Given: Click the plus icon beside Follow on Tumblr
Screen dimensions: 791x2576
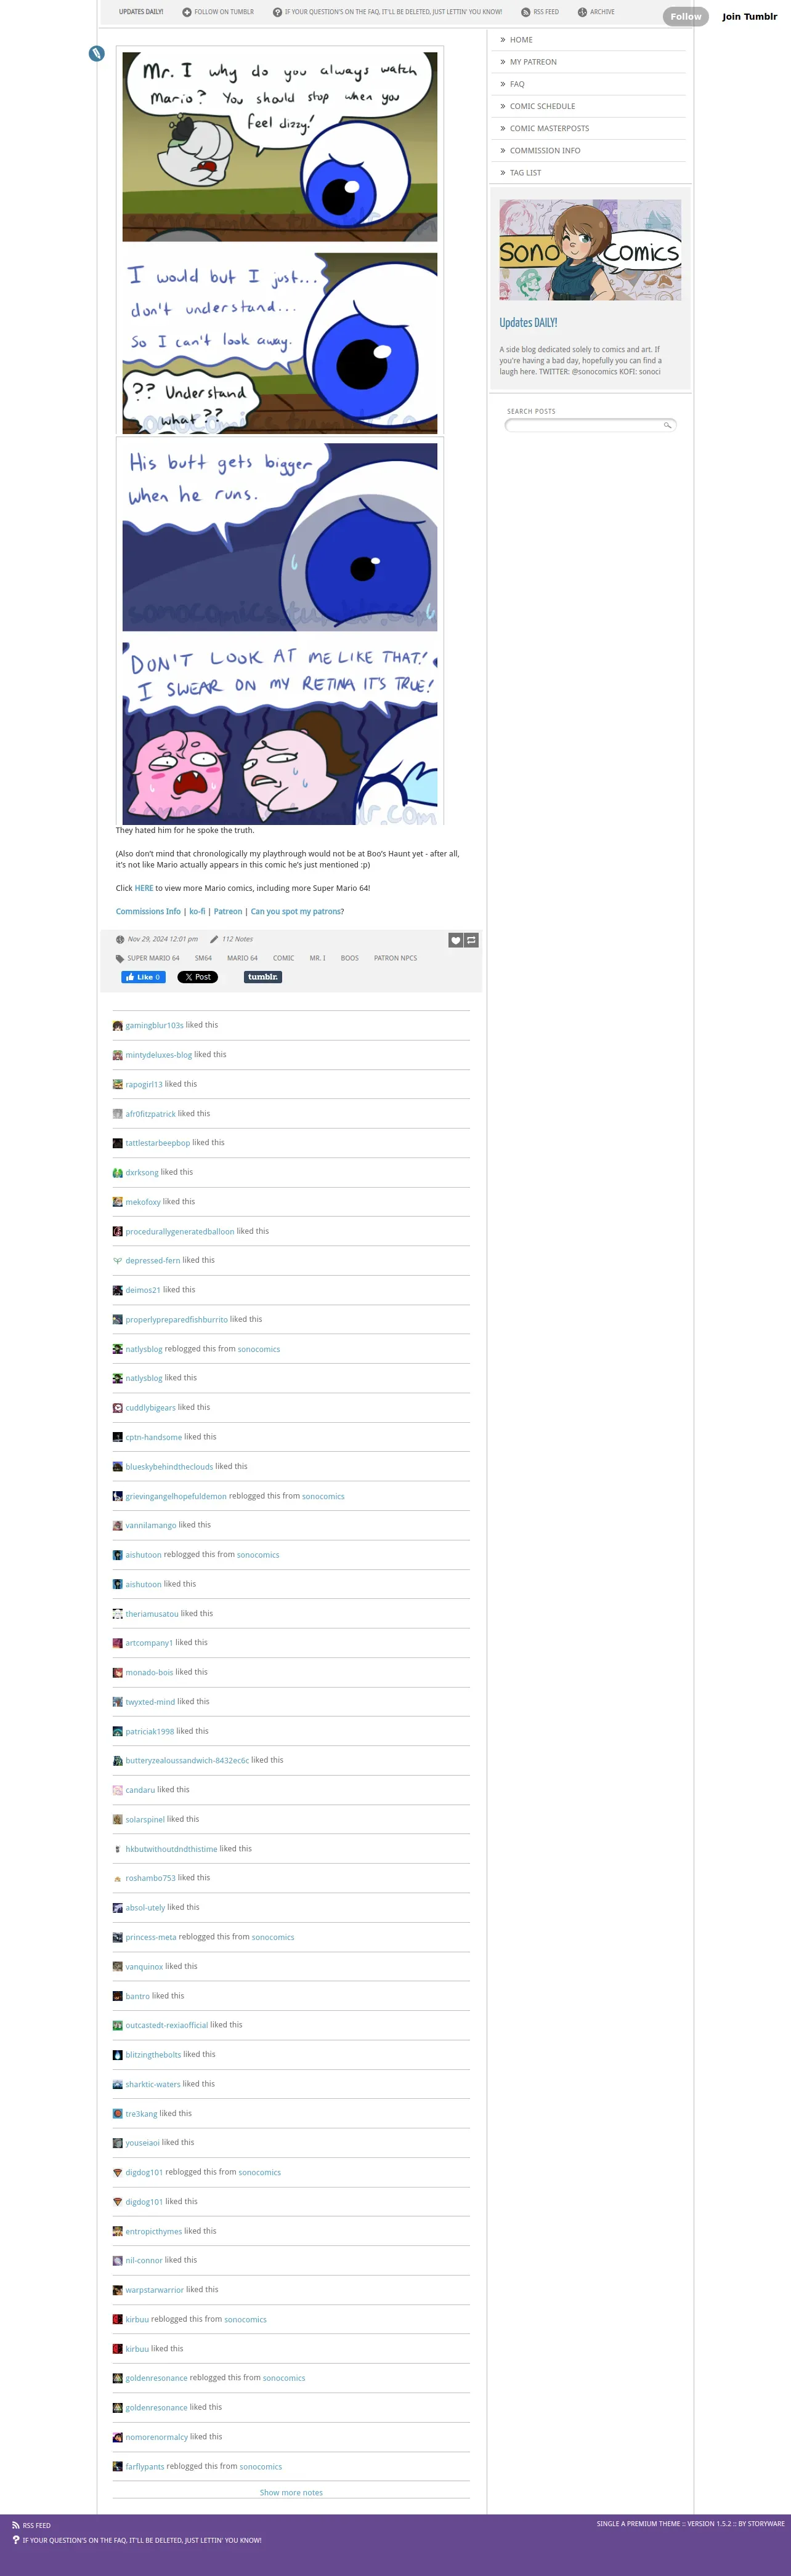Looking at the screenshot, I should point(187,12).
